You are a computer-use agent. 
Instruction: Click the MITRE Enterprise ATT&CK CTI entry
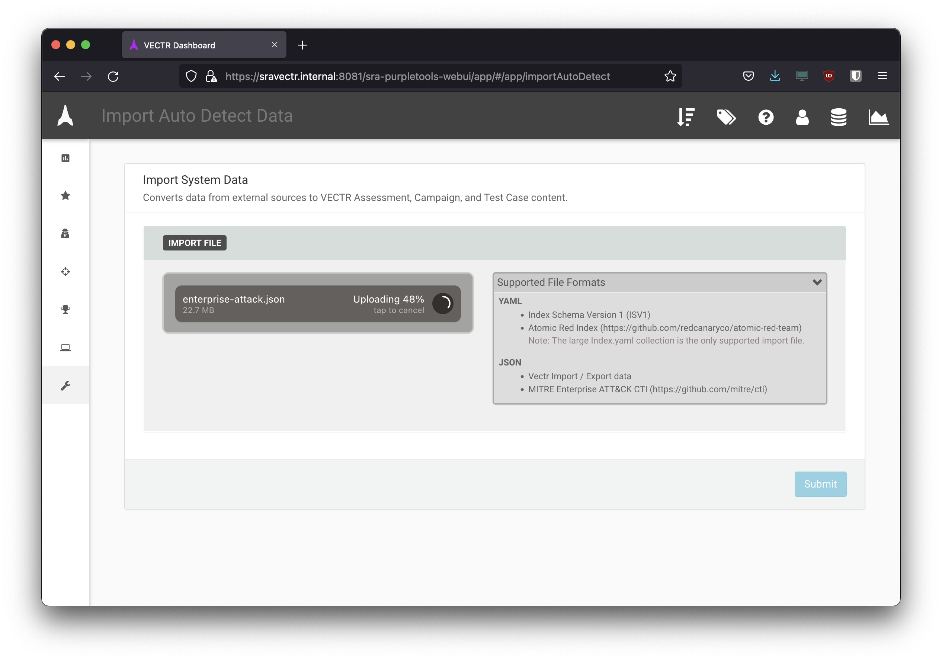[647, 389]
